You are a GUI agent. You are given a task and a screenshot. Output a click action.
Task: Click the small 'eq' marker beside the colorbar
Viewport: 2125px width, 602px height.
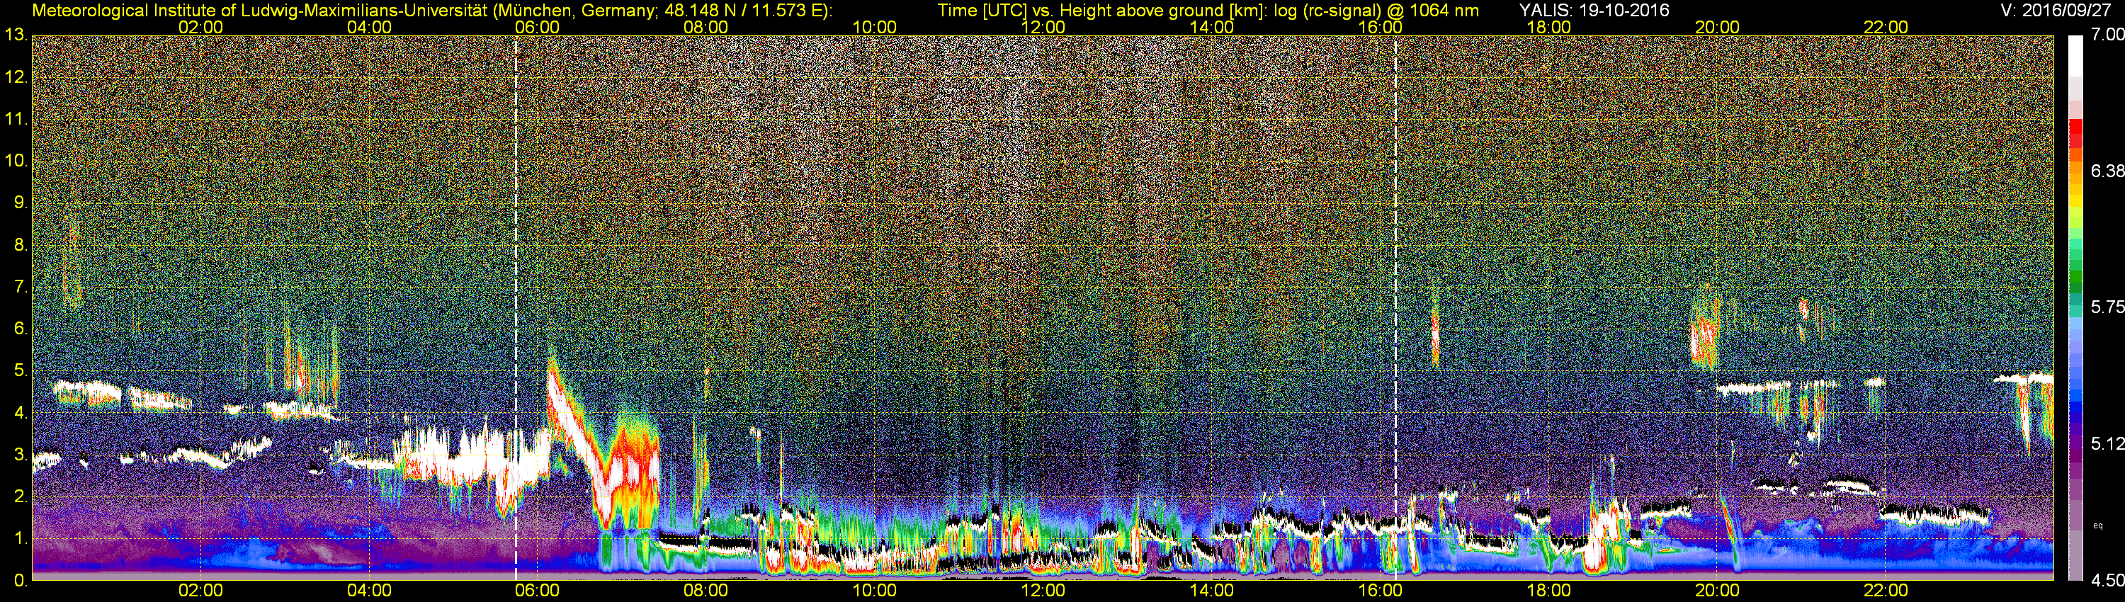2099,525
